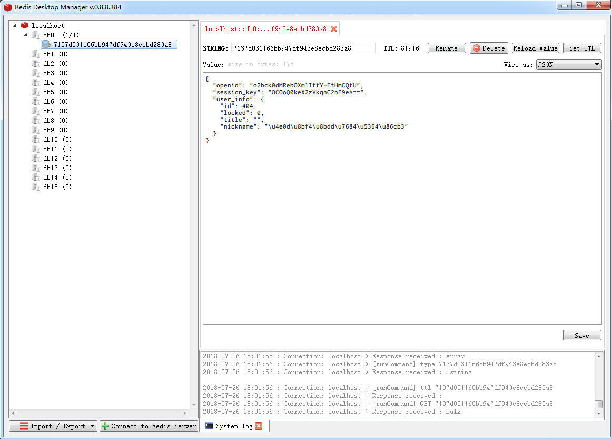The image size is (612, 439).
Task: Click Connect to Redis Server button
Action: (149, 426)
